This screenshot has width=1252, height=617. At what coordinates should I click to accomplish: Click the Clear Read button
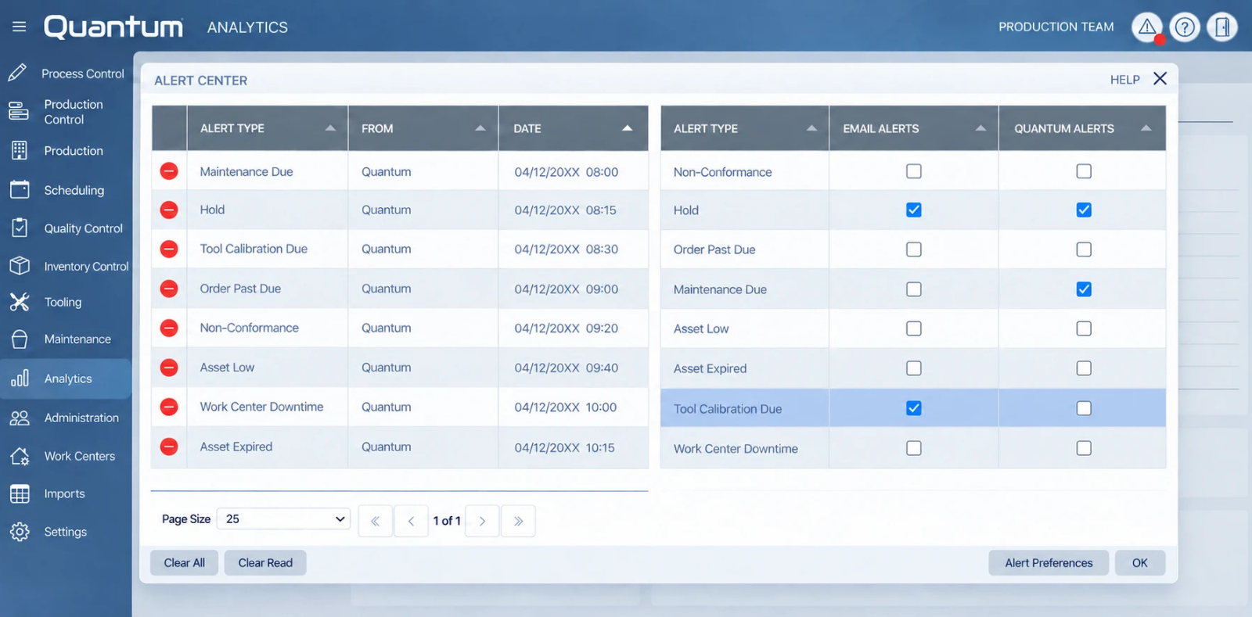tap(265, 563)
